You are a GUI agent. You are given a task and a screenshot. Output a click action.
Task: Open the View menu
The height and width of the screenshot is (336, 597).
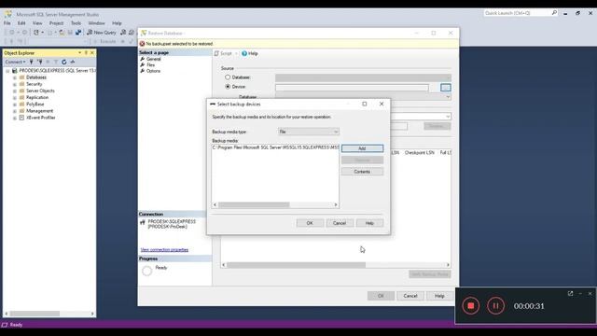click(x=37, y=23)
